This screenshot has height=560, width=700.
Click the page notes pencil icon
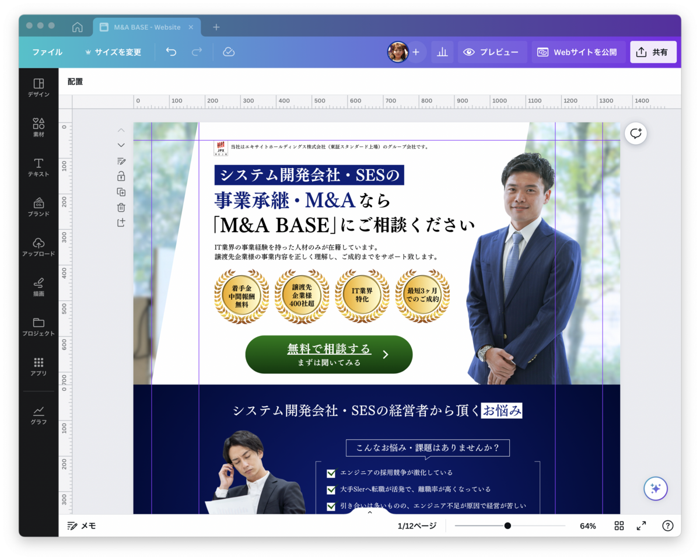(x=121, y=161)
